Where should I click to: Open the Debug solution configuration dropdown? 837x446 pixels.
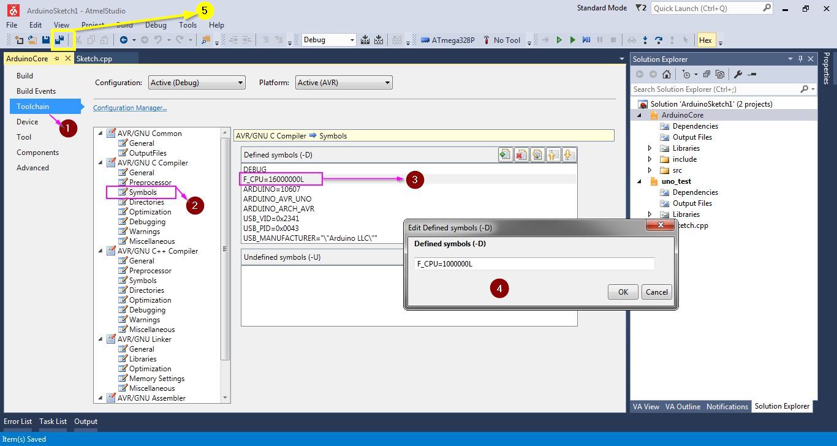[328, 40]
